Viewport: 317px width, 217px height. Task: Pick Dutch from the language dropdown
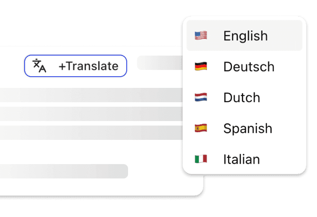pos(242,97)
